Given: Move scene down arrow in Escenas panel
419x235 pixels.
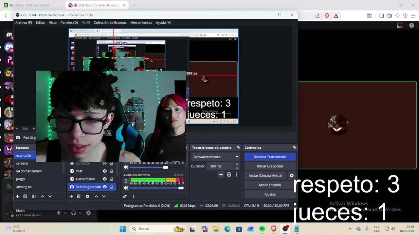Looking at the screenshot, I should pyautogui.click(x=50, y=196).
